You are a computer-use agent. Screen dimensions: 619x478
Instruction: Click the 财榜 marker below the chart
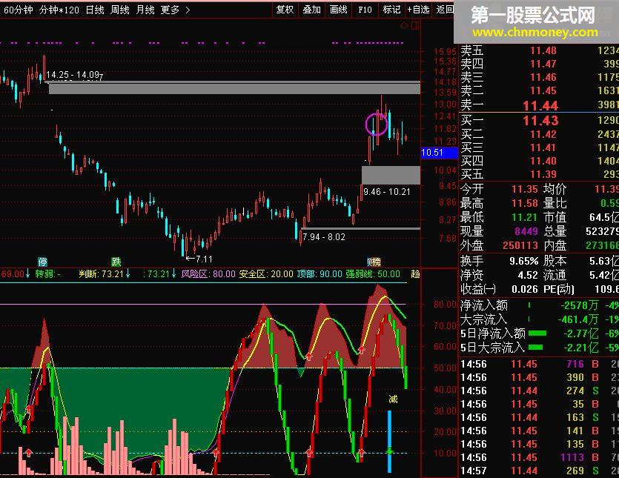pos(374,262)
